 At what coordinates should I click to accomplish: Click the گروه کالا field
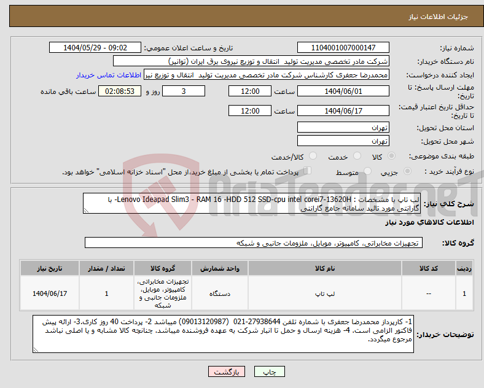pos(254,243)
